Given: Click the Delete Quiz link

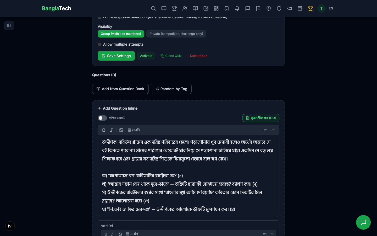Looking at the screenshot, I should click(198, 56).
